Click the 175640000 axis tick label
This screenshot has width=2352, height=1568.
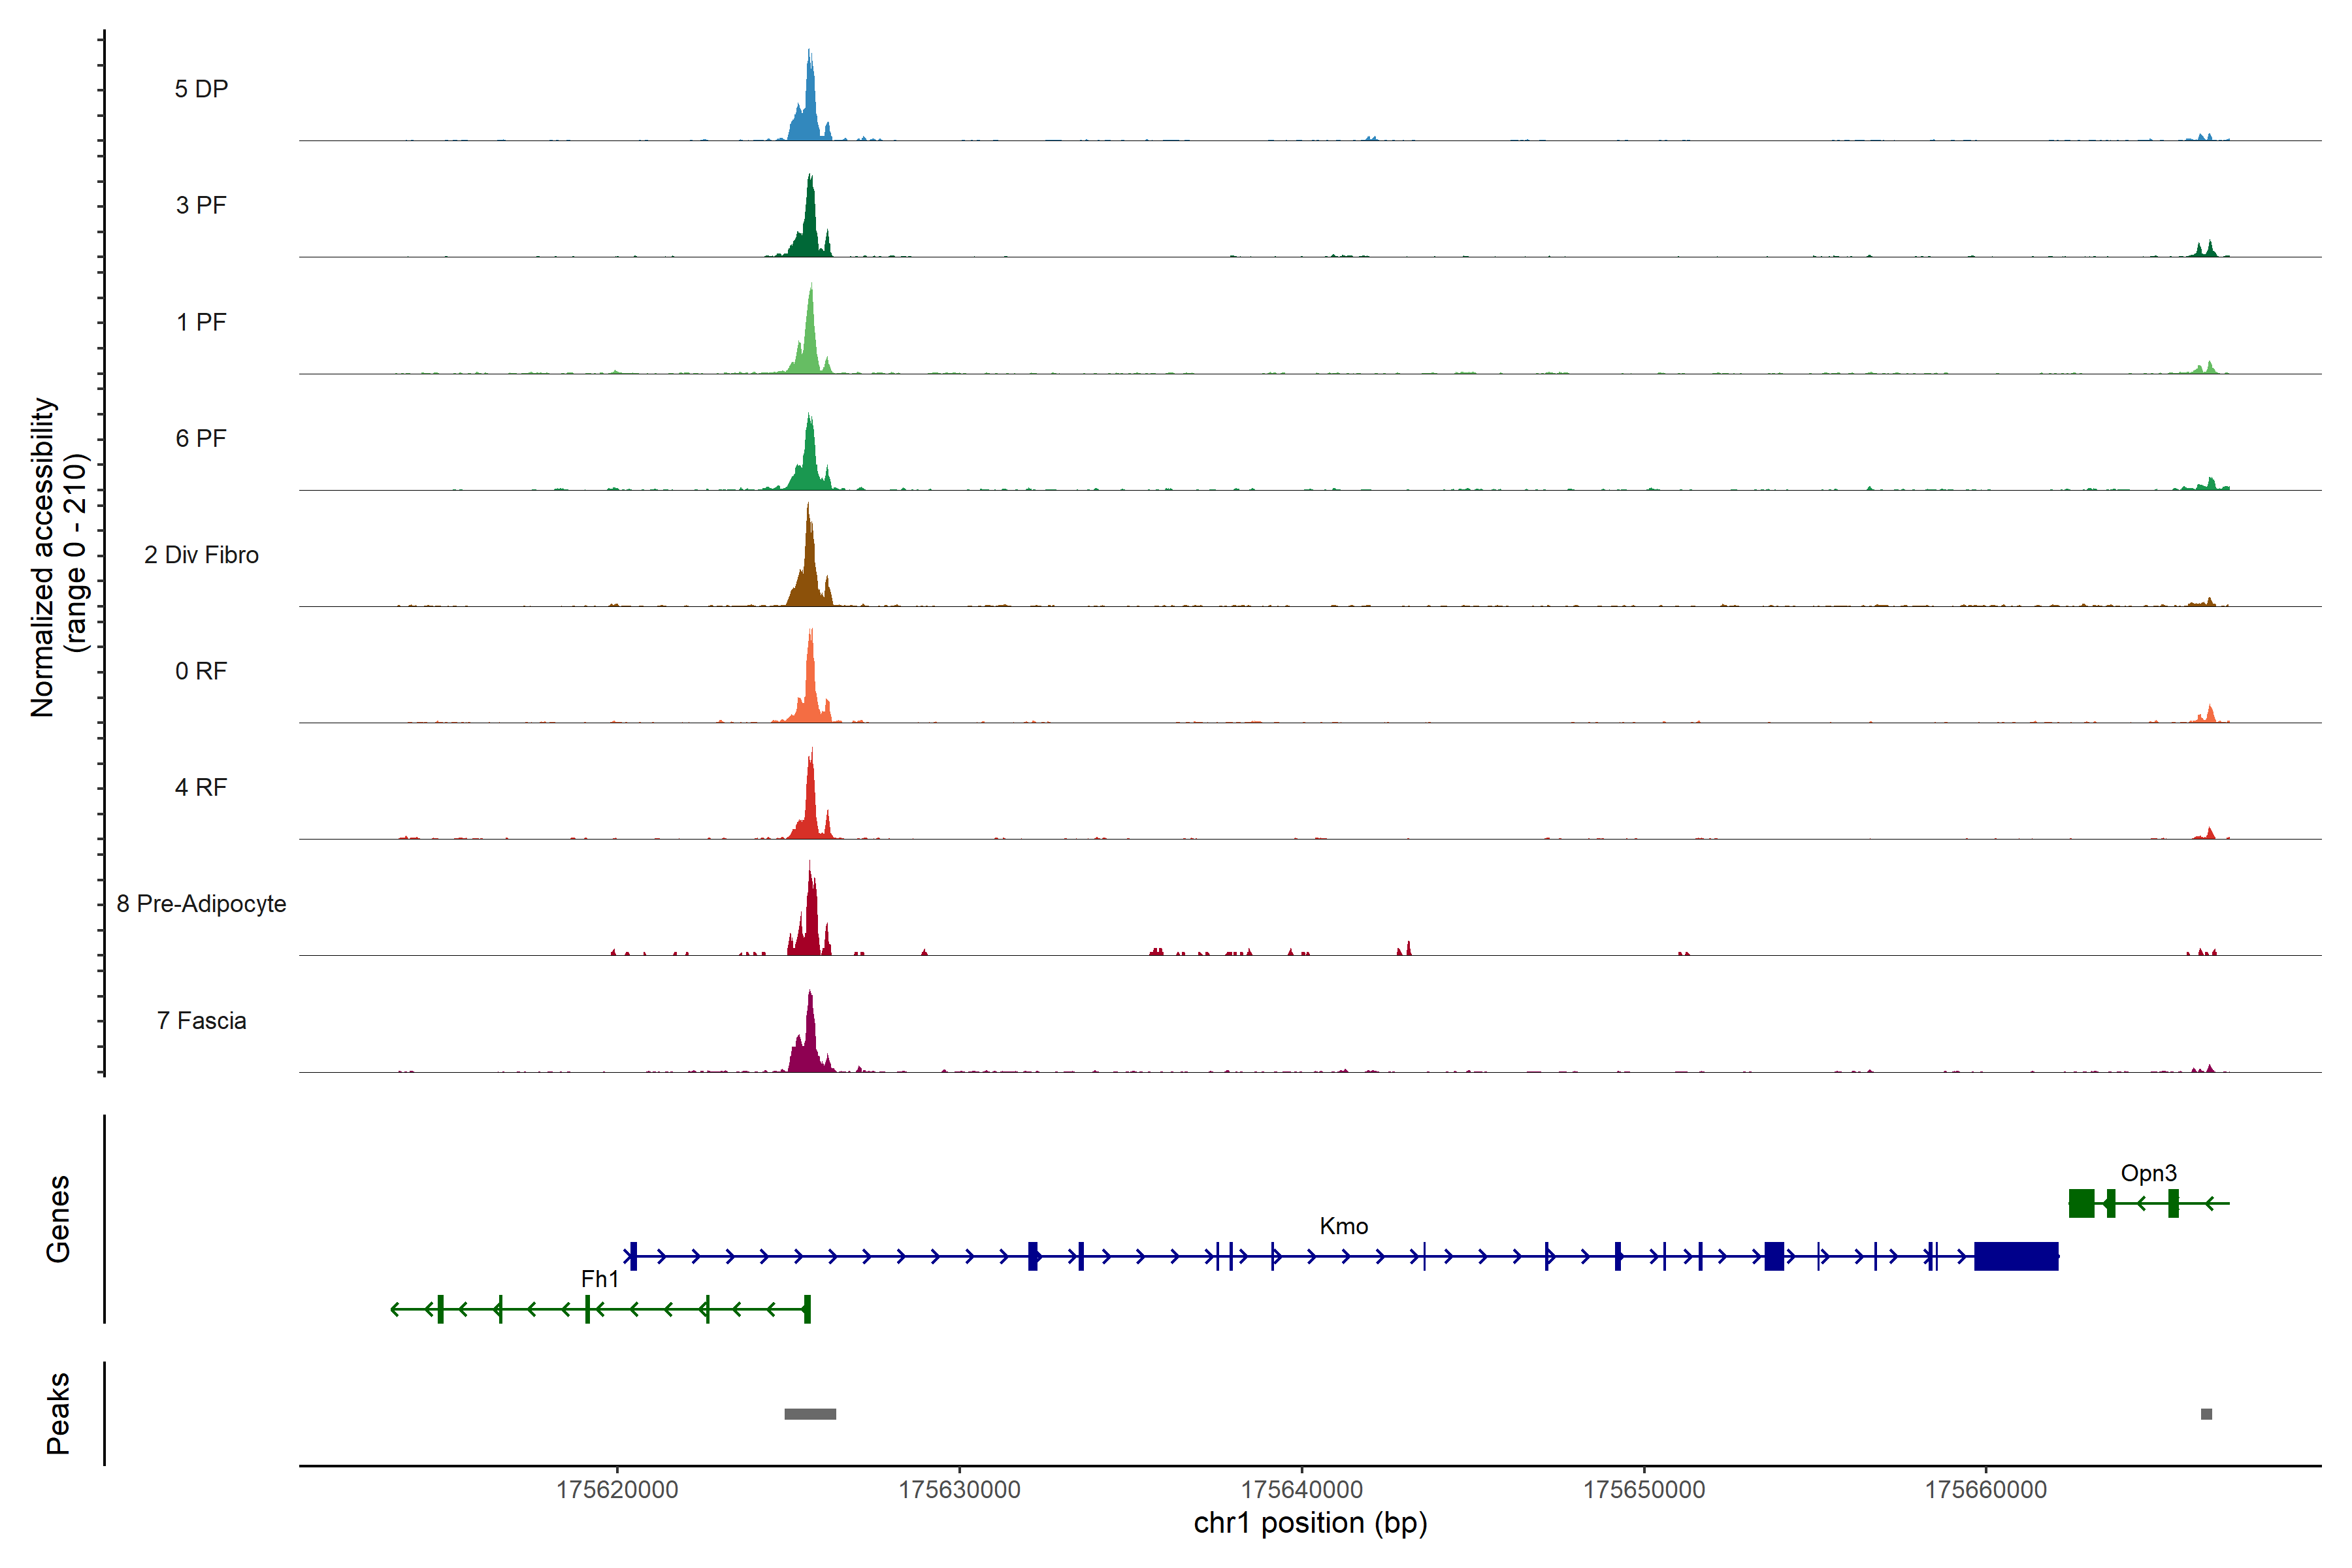(x=1302, y=1490)
